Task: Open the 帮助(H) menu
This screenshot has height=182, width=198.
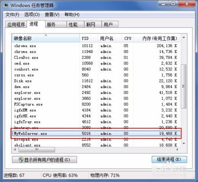Action: (x=72, y=14)
